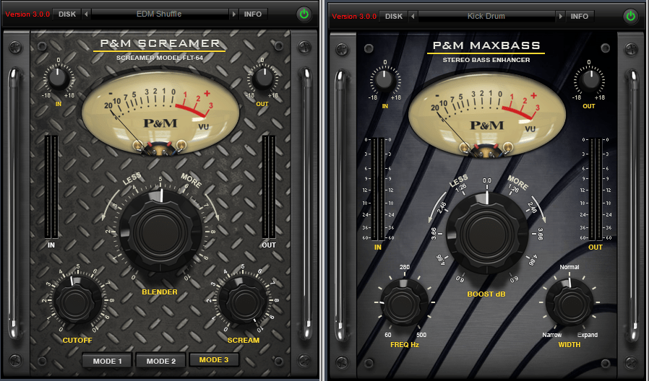Click the FREQ Hz knob
The height and width of the screenshot is (381, 649).
[405, 302]
